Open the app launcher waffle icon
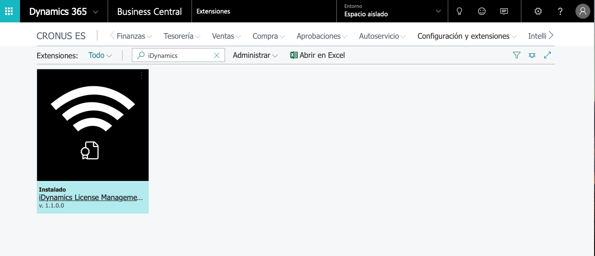The image size is (595, 256). click(x=10, y=11)
